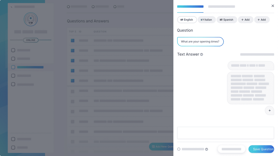This screenshot has height=156, width=278.
Task: Click the empty answer text box
Action: tap(225, 133)
